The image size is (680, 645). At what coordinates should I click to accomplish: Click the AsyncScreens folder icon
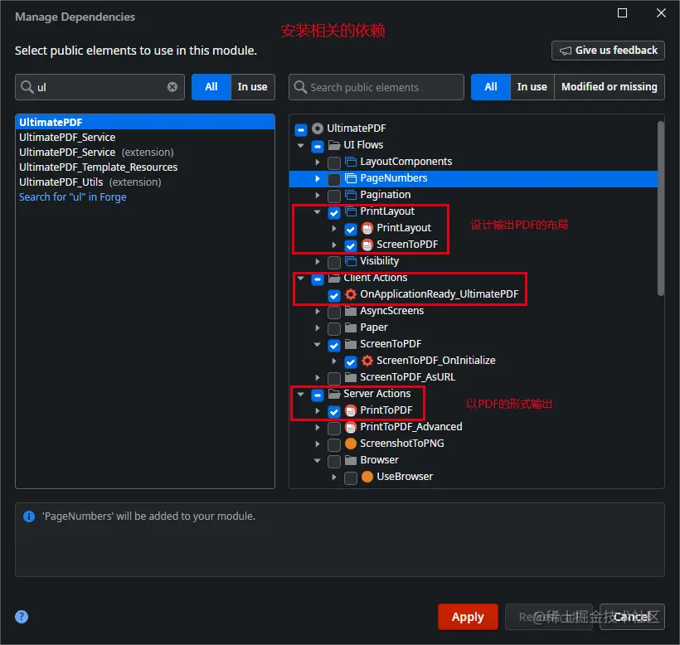351,311
